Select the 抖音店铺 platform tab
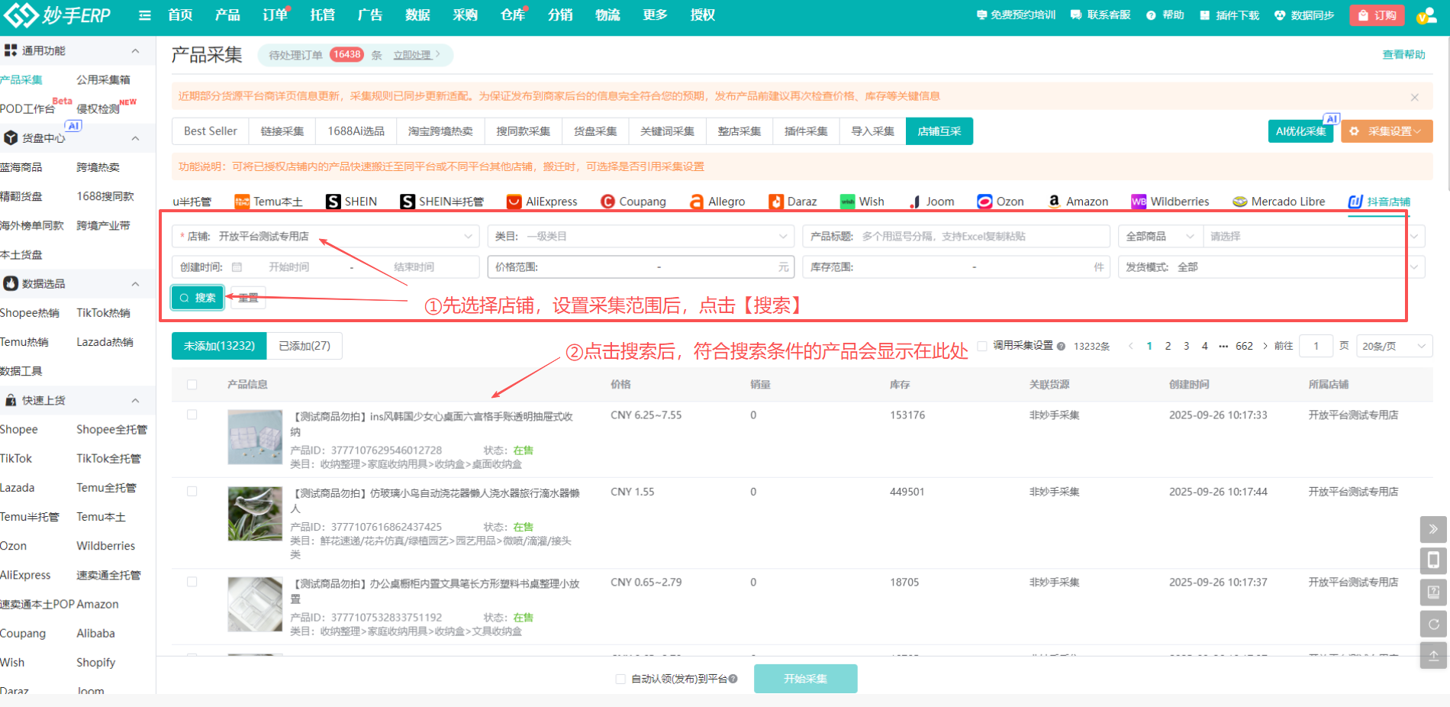The height and width of the screenshot is (707, 1450). (1379, 202)
